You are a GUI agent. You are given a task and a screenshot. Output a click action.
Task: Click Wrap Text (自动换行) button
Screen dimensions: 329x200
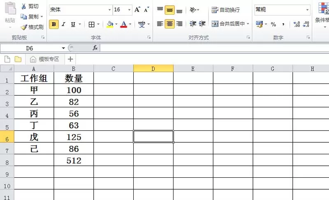point(225,10)
